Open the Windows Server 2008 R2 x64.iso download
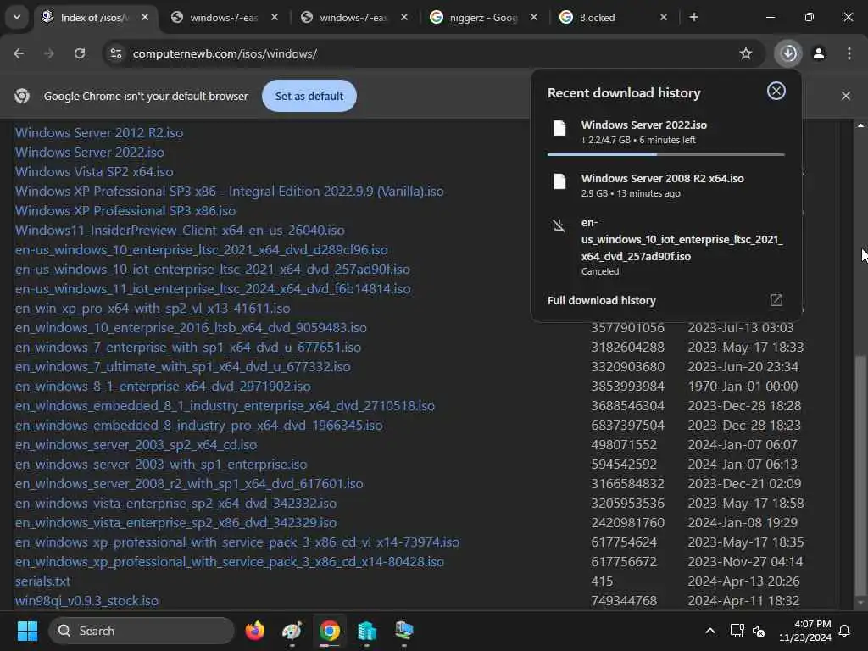 click(x=665, y=185)
